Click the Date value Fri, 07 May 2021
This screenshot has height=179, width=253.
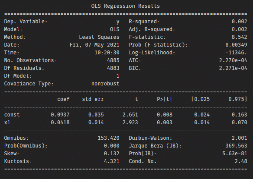(x=94, y=45)
